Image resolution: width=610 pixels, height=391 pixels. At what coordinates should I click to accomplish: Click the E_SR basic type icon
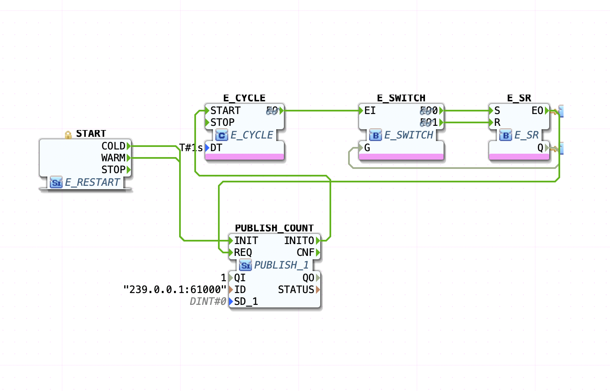[506, 135]
